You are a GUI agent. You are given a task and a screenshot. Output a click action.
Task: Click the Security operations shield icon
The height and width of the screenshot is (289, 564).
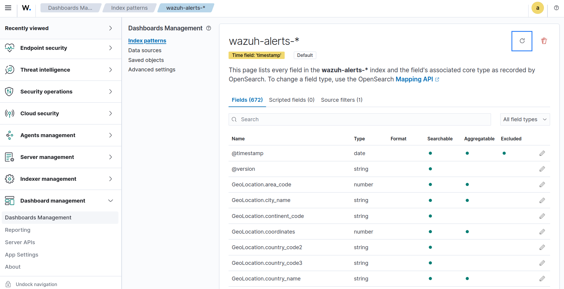(x=10, y=92)
